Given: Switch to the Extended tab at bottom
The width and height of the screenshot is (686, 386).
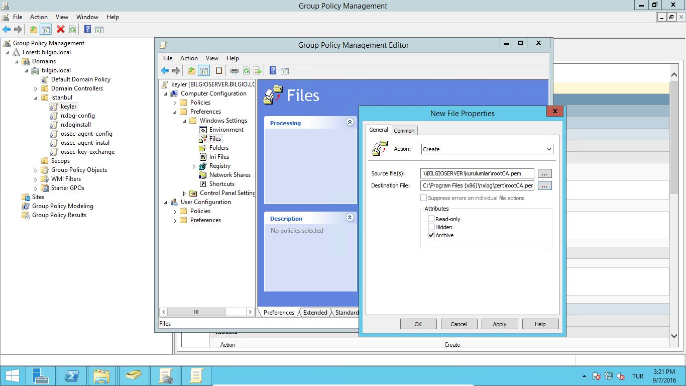Looking at the screenshot, I should pyautogui.click(x=315, y=313).
